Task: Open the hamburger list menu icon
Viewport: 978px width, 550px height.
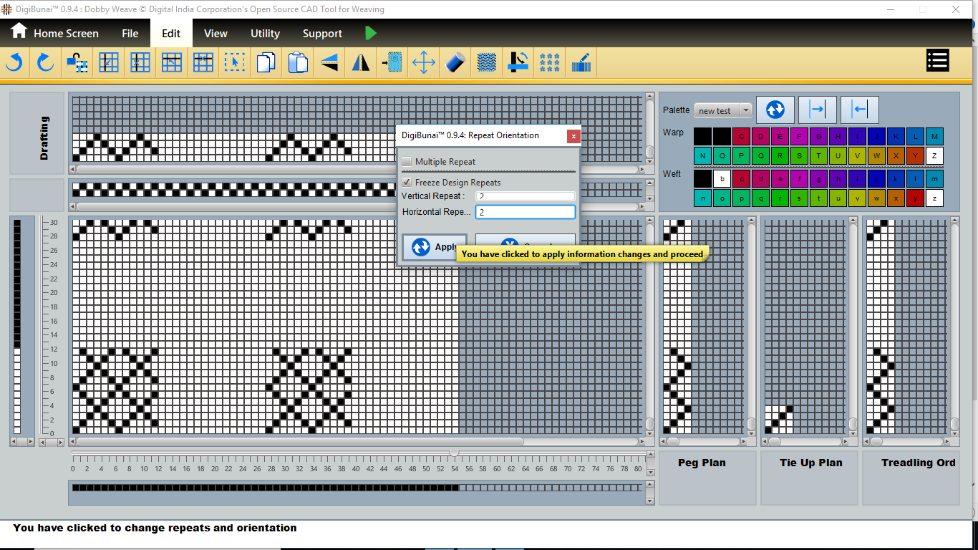Action: click(x=937, y=61)
